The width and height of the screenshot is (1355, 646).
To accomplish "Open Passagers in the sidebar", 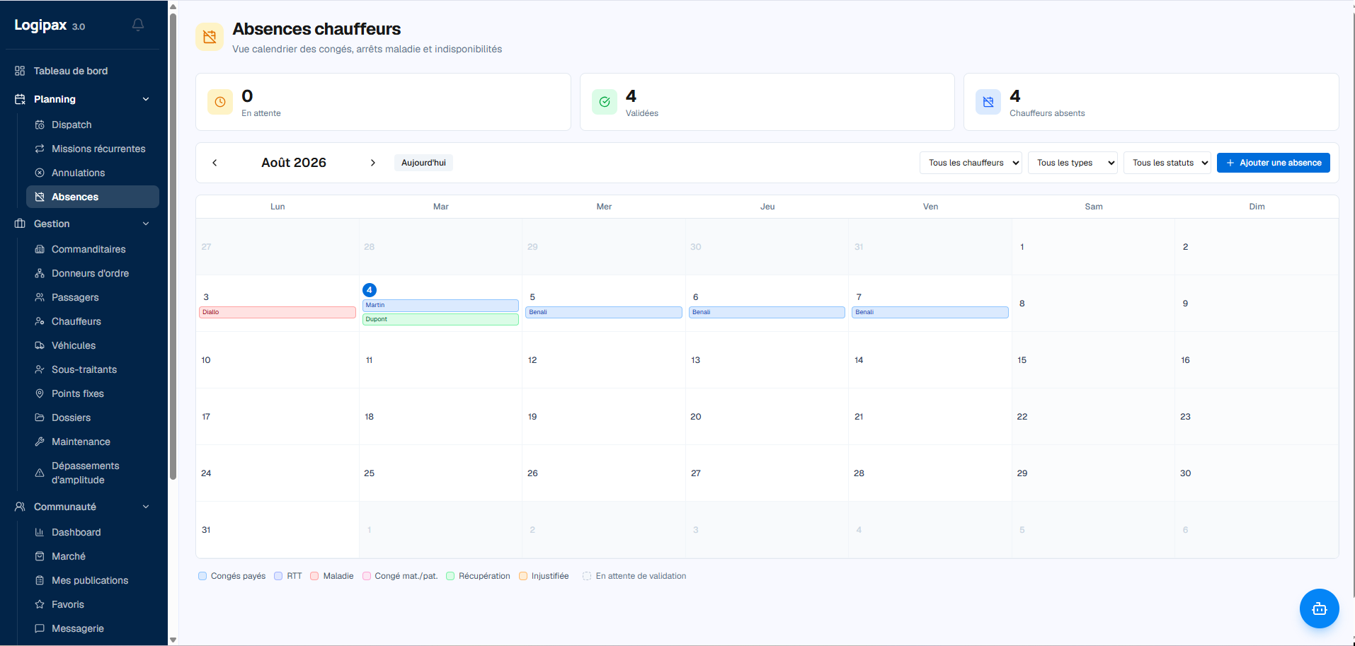I will (x=93, y=297).
